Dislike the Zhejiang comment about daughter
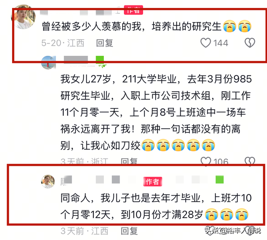 250,161
